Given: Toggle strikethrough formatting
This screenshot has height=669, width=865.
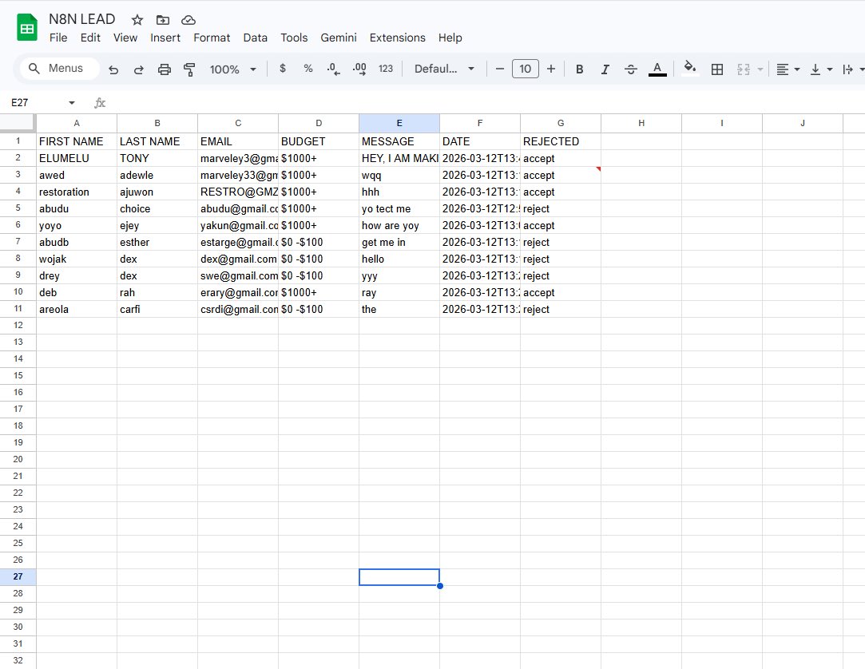Looking at the screenshot, I should point(630,69).
